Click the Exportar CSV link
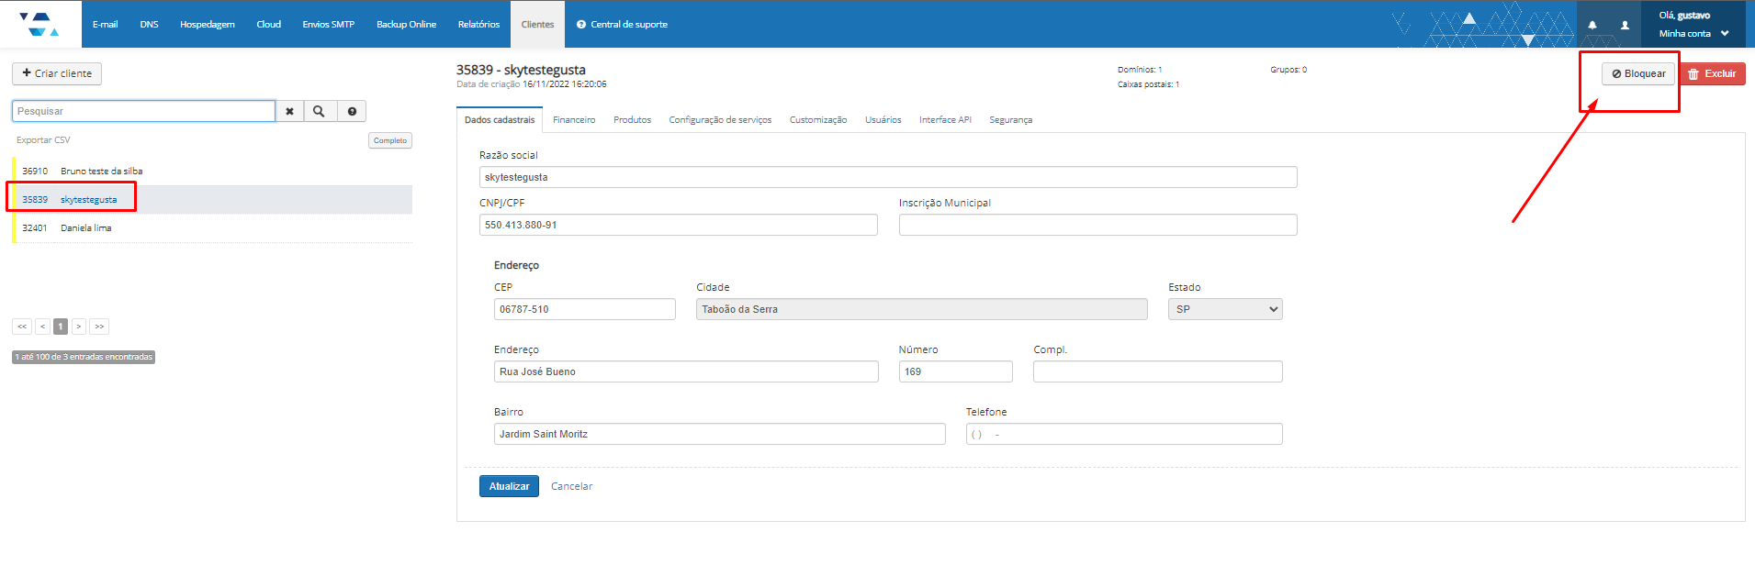 coord(43,140)
